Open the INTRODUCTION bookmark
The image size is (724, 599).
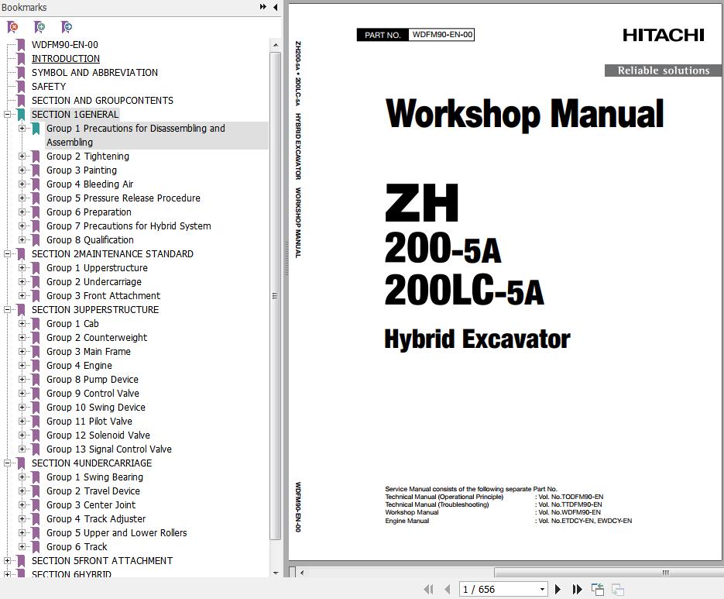point(66,59)
